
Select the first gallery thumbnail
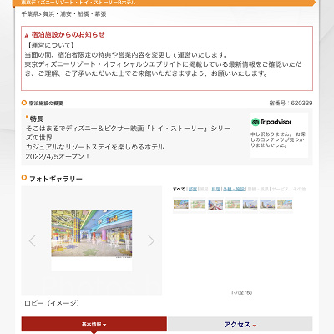point(181,205)
